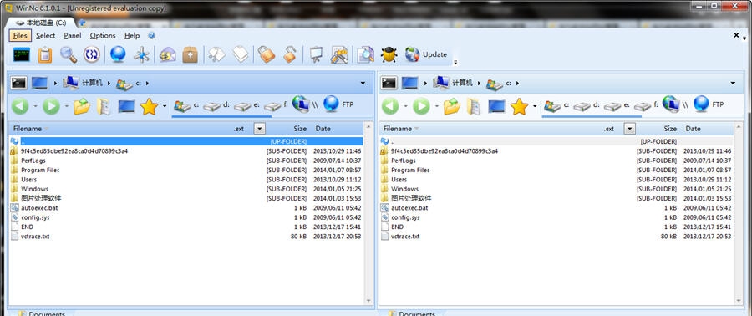Viewport: 752px width, 316px height.
Task: Open right panel extension filter dropdown
Action: point(630,129)
